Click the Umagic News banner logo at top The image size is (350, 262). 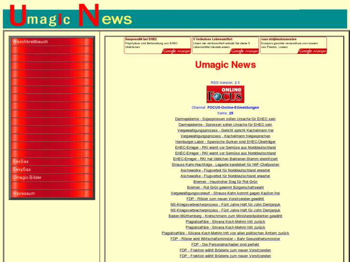(71, 15)
